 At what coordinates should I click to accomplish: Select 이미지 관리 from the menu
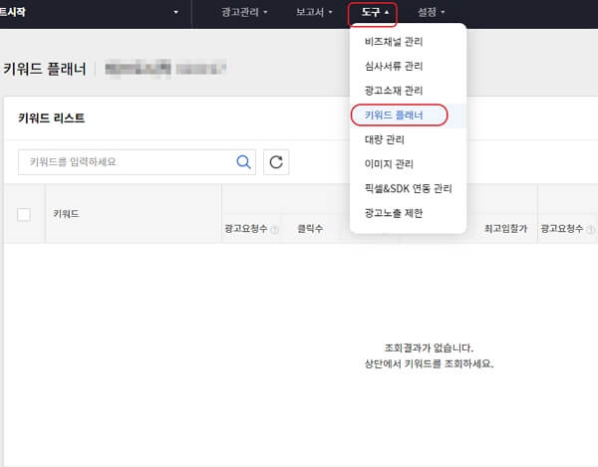(x=408, y=164)
